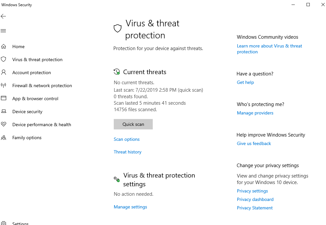Click the Home house icon

coord(4,46)
